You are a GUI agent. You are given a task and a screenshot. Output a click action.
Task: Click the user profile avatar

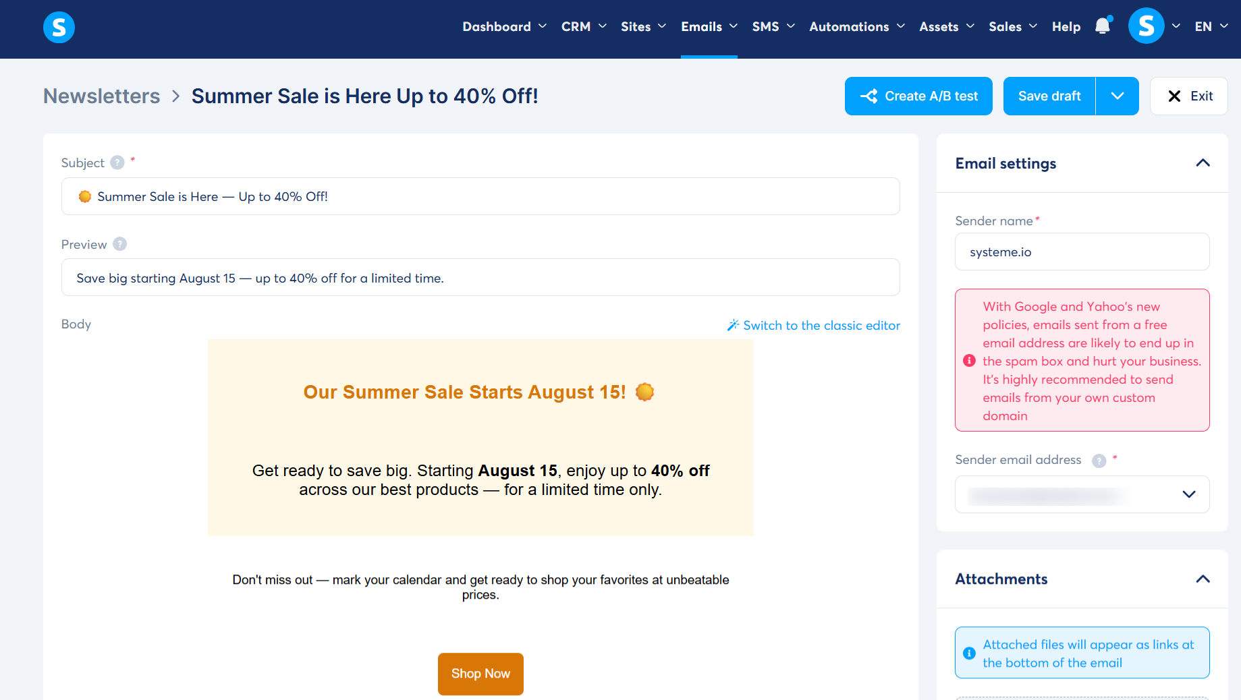click(1146, 26)
